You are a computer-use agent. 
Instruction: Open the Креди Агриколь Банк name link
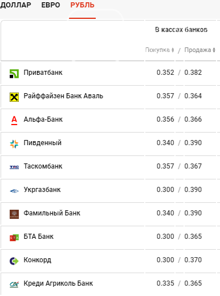point(58,283)
